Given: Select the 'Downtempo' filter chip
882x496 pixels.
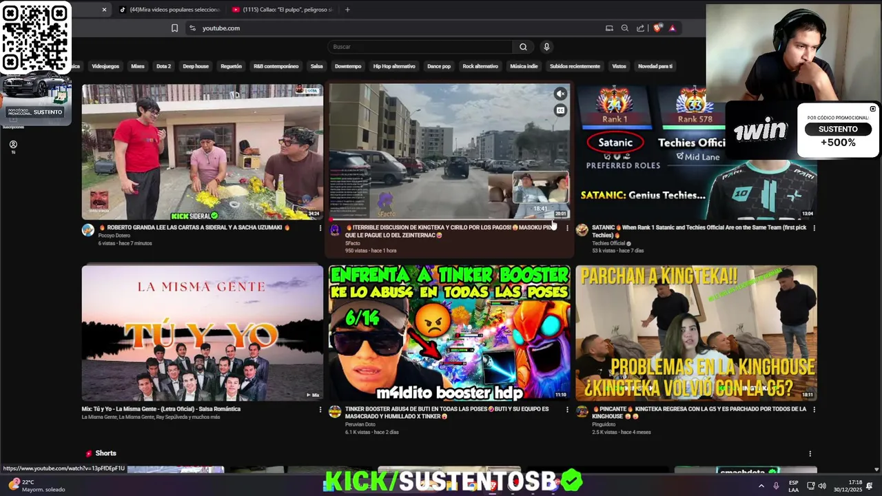Looking at the screenshot, I should (348, 66).
